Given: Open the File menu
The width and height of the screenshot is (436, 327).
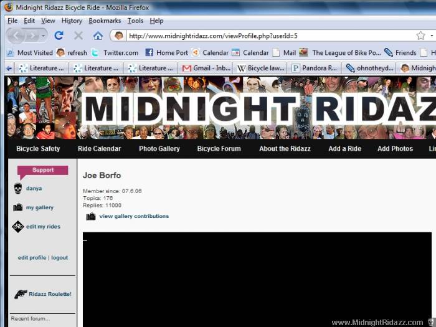Looking at the screenshot, I should 12,21.
